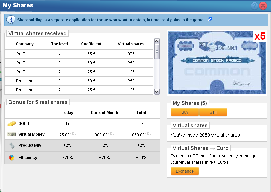This screenshot has height=192, width=271.
Task: Open the external link icon after game...
Action: tap(209, 19)
